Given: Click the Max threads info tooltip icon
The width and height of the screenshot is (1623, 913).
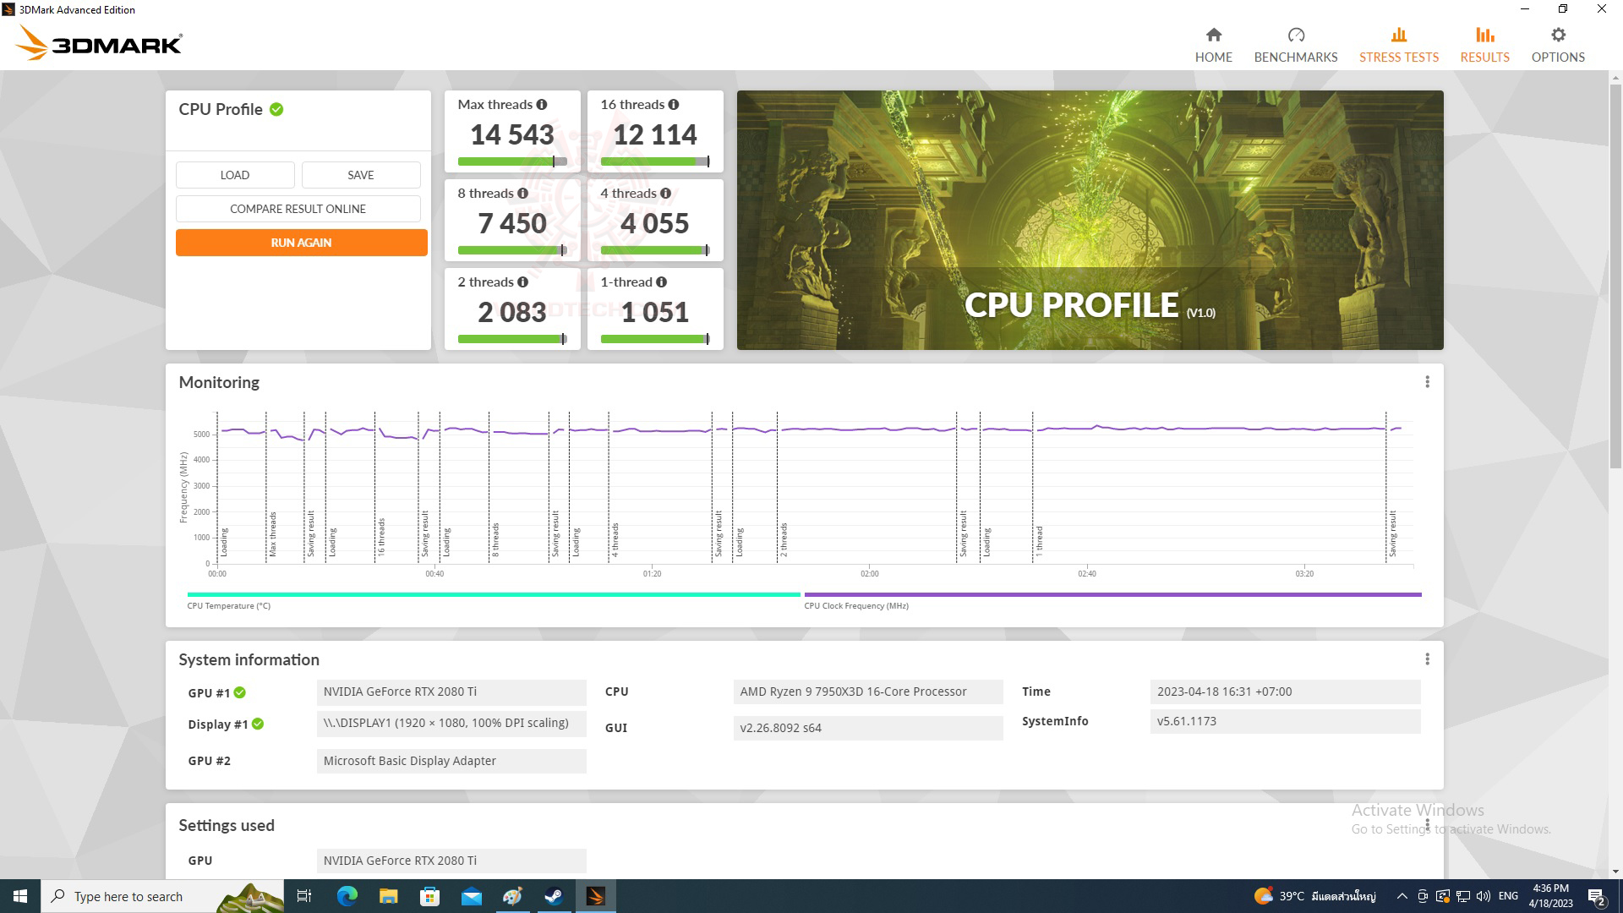Looking at the screenshot, I should (x=541, y=104).
